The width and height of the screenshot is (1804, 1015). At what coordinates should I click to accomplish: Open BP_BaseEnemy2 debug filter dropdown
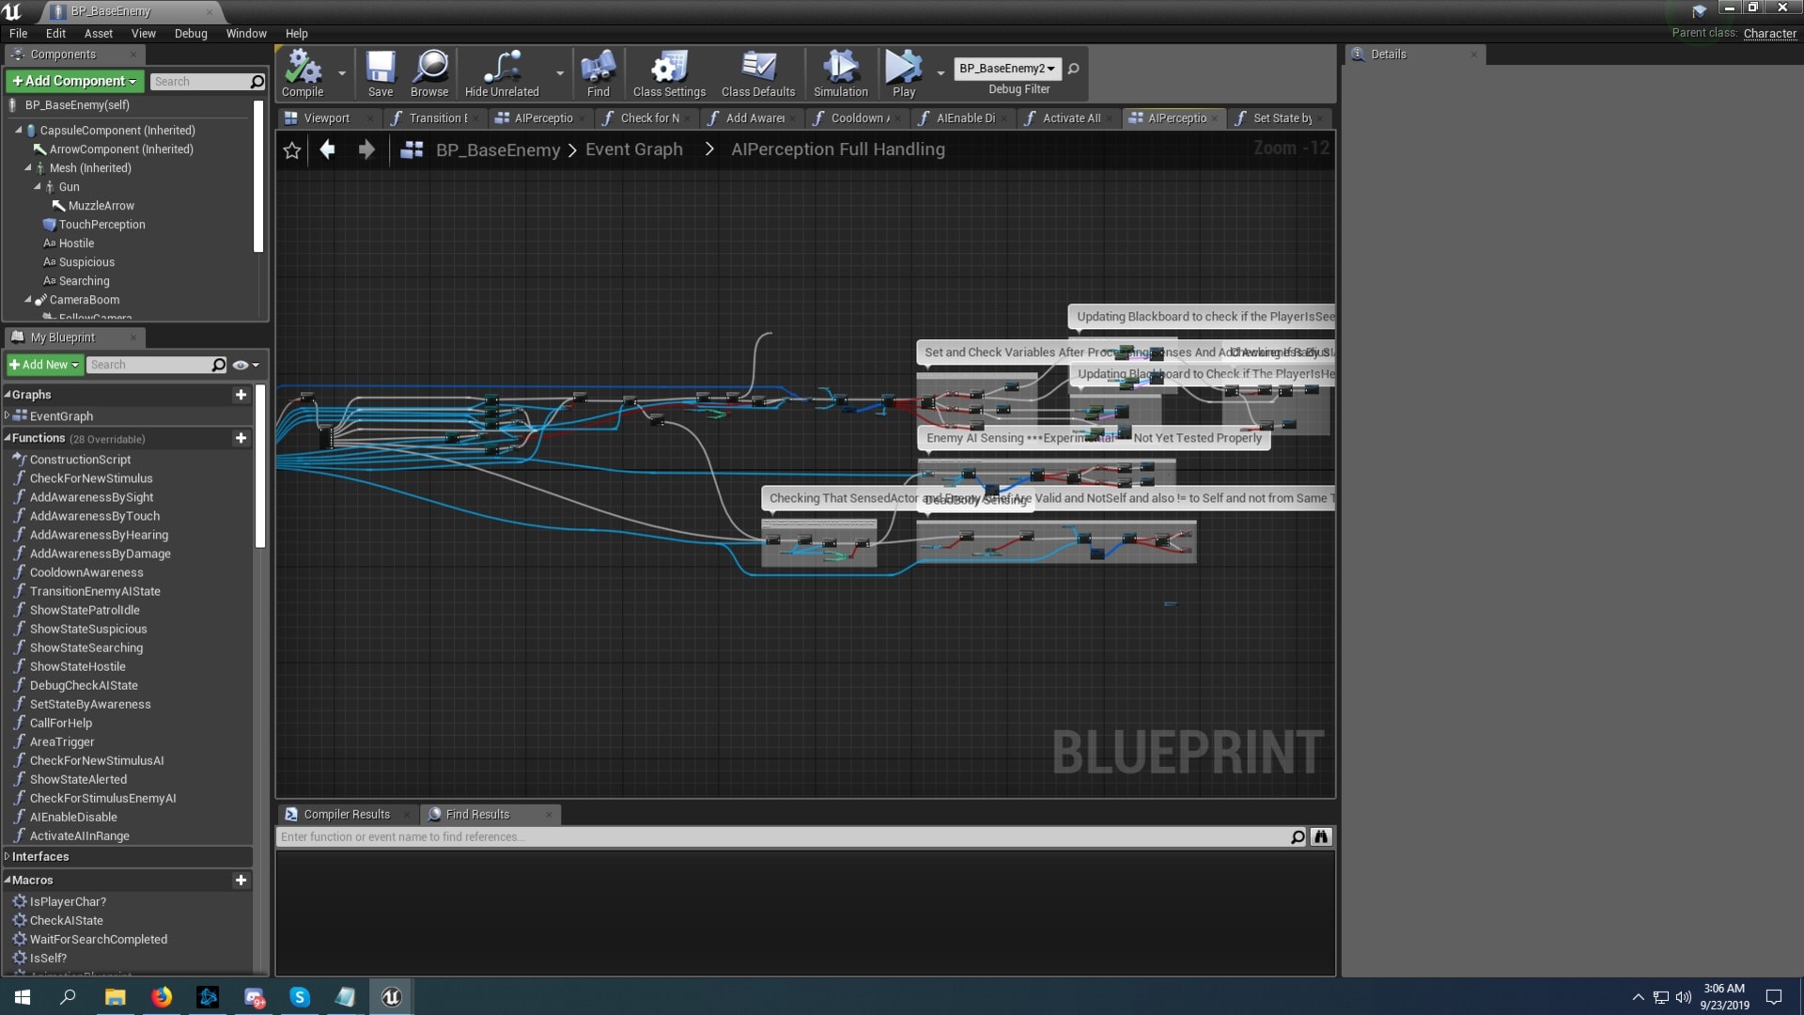(x=1006, y=69)
